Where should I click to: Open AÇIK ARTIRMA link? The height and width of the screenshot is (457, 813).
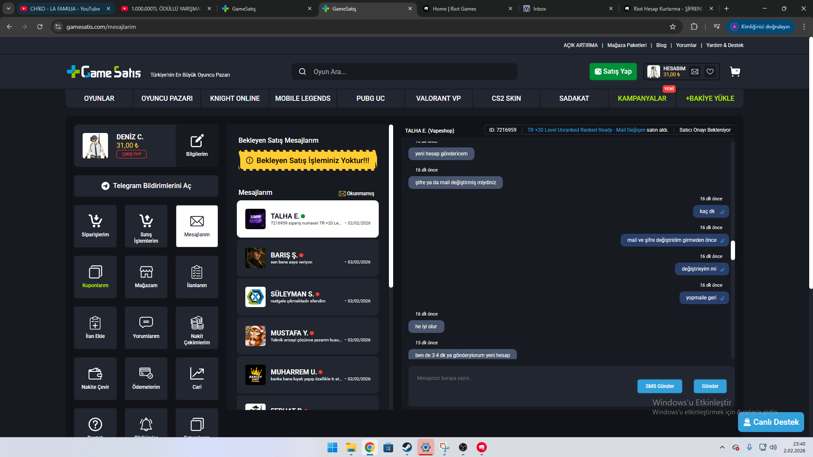(580, 45)
